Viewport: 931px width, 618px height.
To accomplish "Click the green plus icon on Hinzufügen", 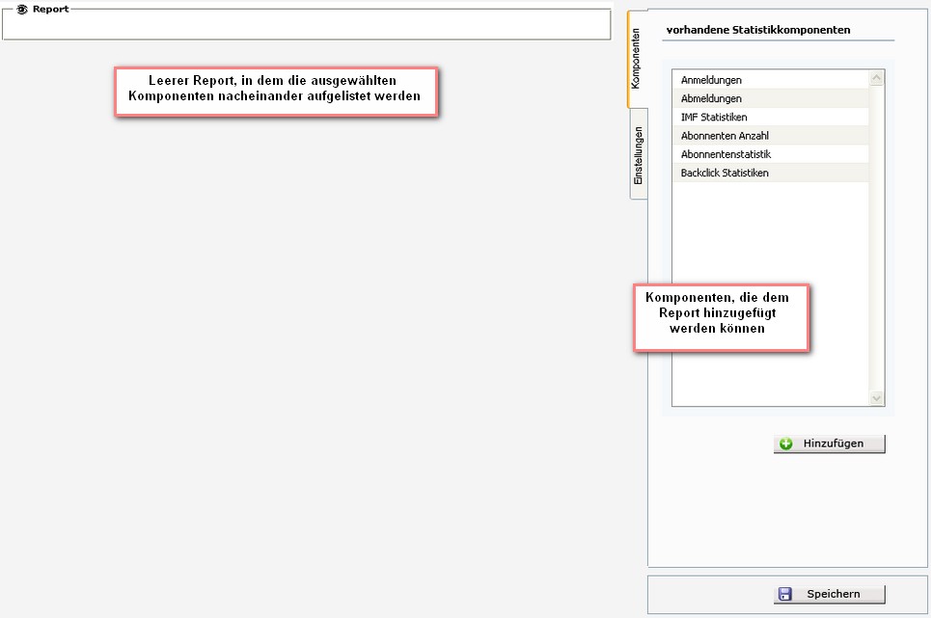I will click(x=785, y=443).
